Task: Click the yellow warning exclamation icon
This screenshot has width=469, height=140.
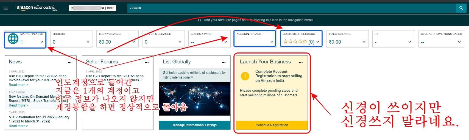Action: (245, 76)
